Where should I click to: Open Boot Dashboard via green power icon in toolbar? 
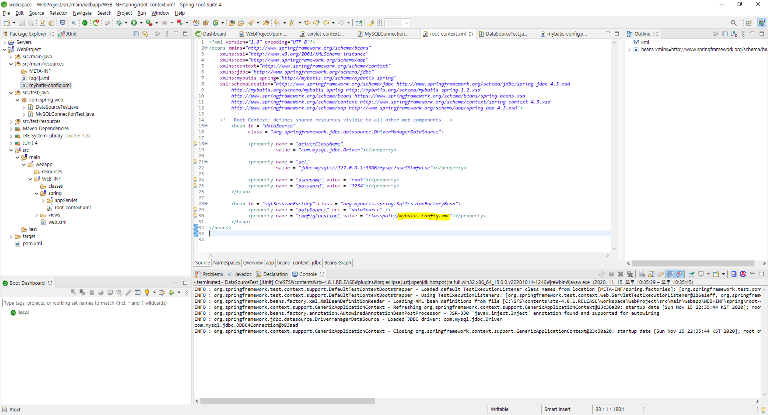(x=85, y=23)
